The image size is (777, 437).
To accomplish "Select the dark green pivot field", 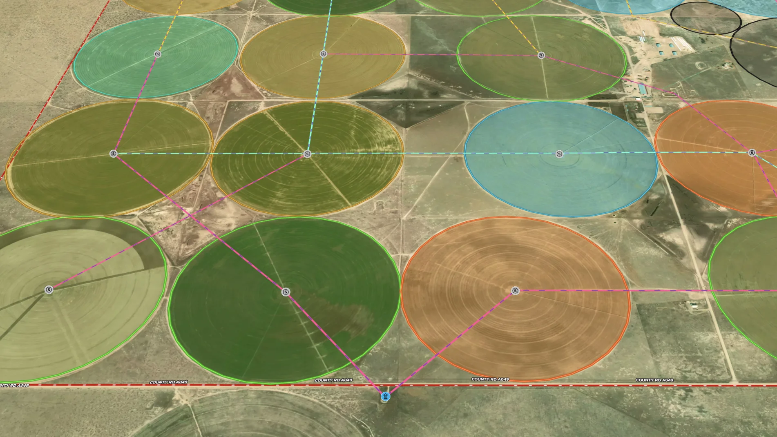I will pyautogui.click(x=284, y=300).
